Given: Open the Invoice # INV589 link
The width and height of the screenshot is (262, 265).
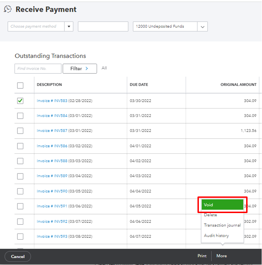Looking at the screenshot, I should coord(52,176).
